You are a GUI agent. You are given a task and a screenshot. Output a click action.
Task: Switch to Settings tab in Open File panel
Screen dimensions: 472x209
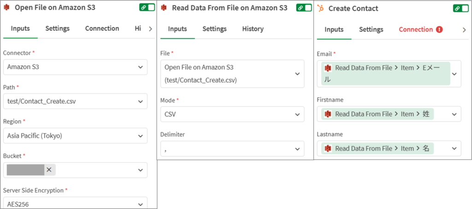click(x=57, y=29)
